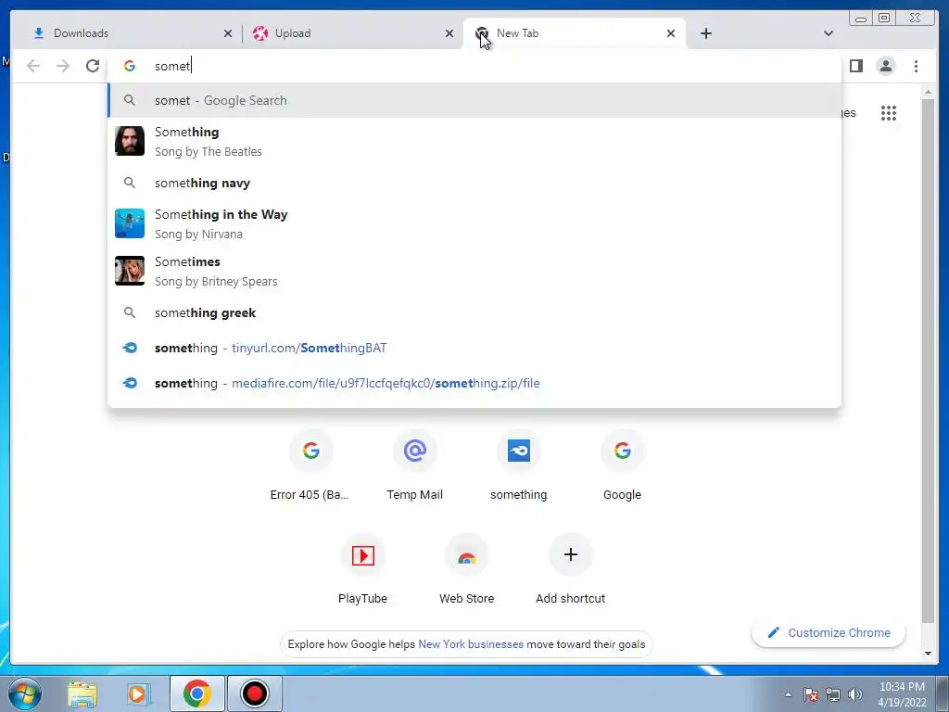The image size is (949, 712).
Task: Close the Downloads tab
Action: tap(228, 33)
